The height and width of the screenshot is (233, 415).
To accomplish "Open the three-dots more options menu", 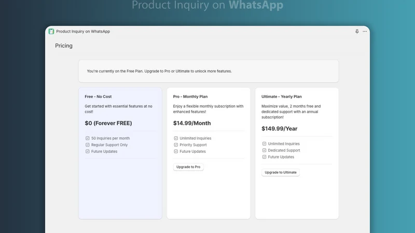I will click(365, 32).
